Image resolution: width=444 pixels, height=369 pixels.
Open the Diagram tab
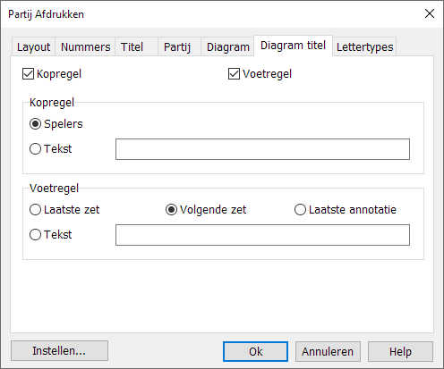227,46
